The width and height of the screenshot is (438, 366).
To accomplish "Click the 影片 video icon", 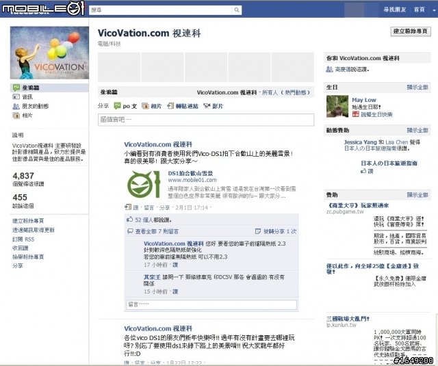I will (x=207, y=106).
